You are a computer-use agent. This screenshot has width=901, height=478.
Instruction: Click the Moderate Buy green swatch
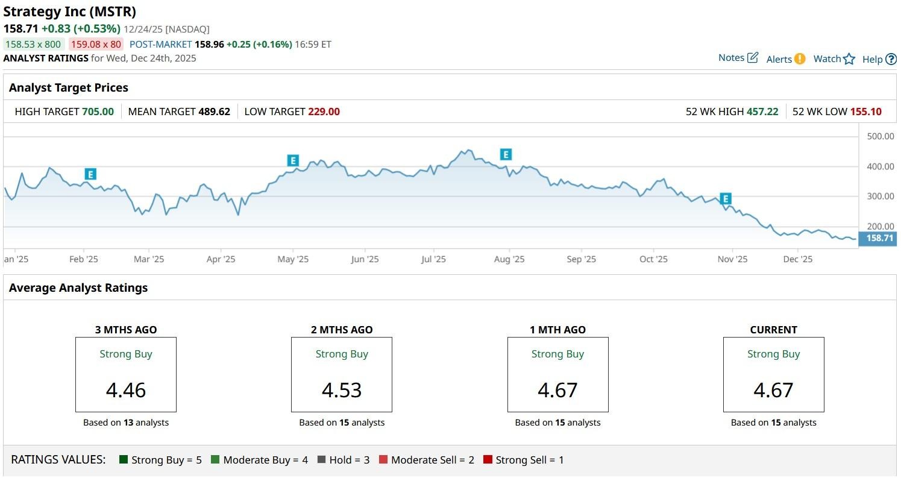[x=215, y=460]
